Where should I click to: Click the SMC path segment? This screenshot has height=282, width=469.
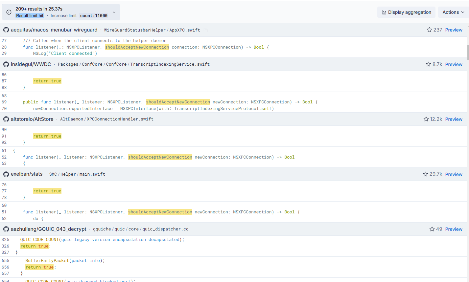pos(53,174)
